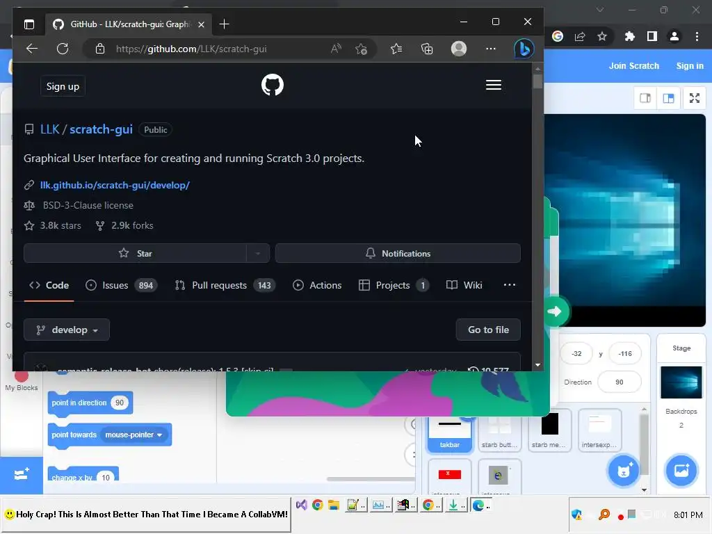The height and width of the screenshot is (534, 712).
Task: View the 3.8k stars link
Action: 53,225
